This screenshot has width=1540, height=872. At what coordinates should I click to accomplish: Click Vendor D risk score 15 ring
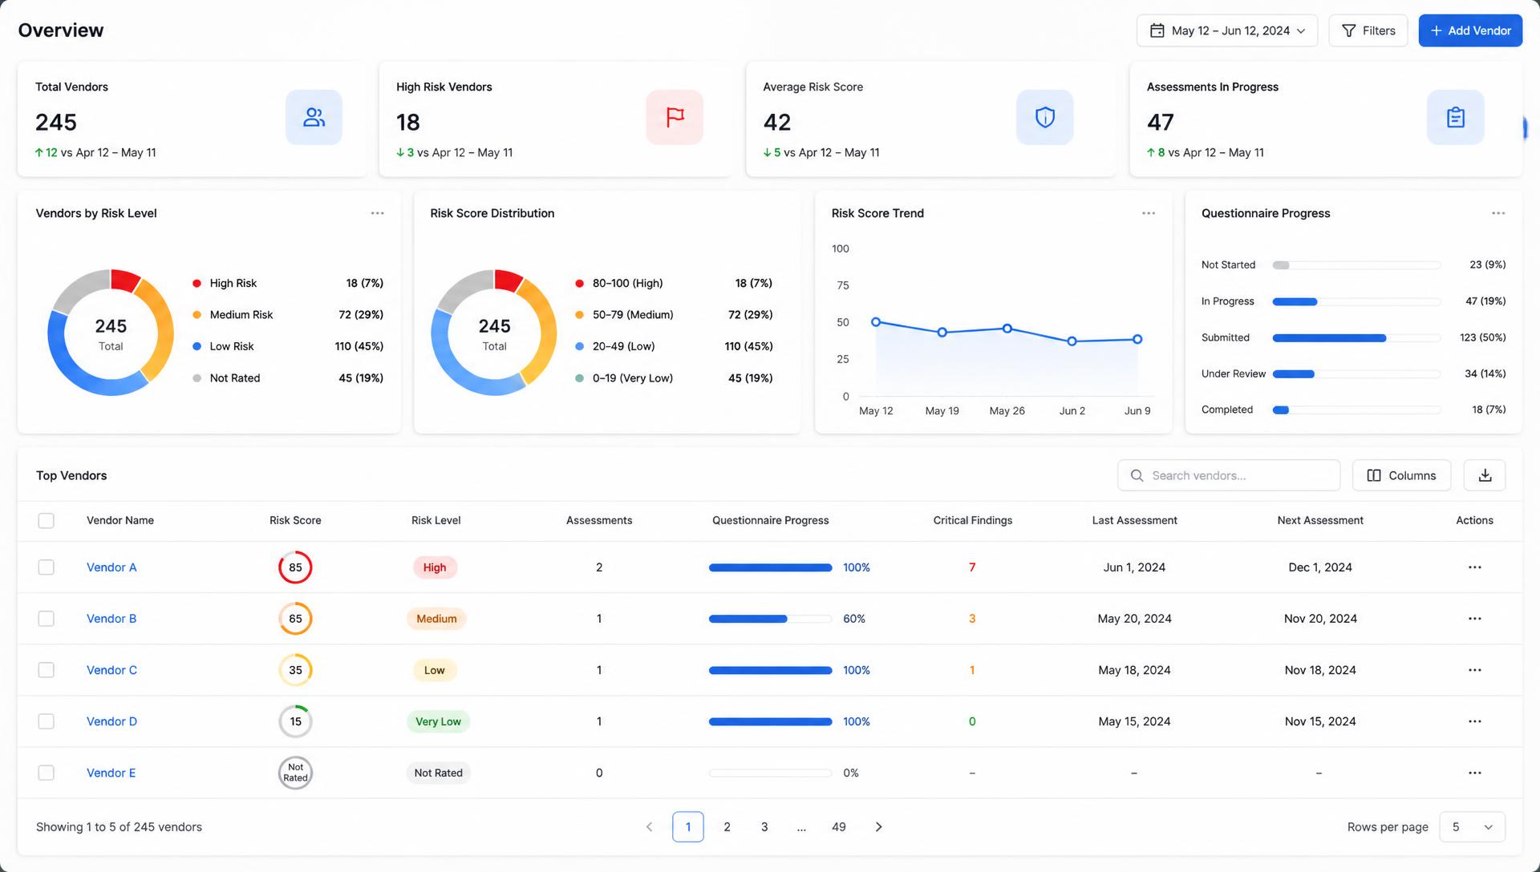click(295, 721)
